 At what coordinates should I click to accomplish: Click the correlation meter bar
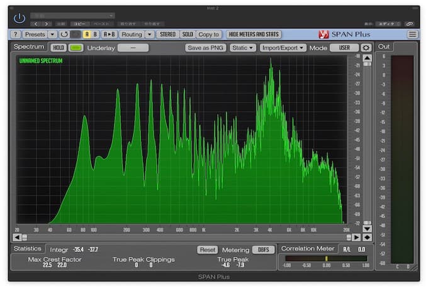coord(326,258)
